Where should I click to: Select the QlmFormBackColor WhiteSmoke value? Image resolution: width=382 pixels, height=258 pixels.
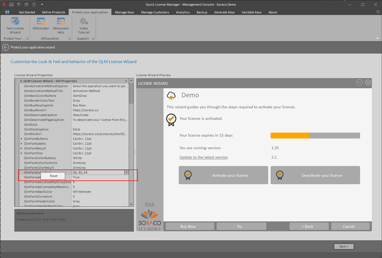tap(100, 192)
